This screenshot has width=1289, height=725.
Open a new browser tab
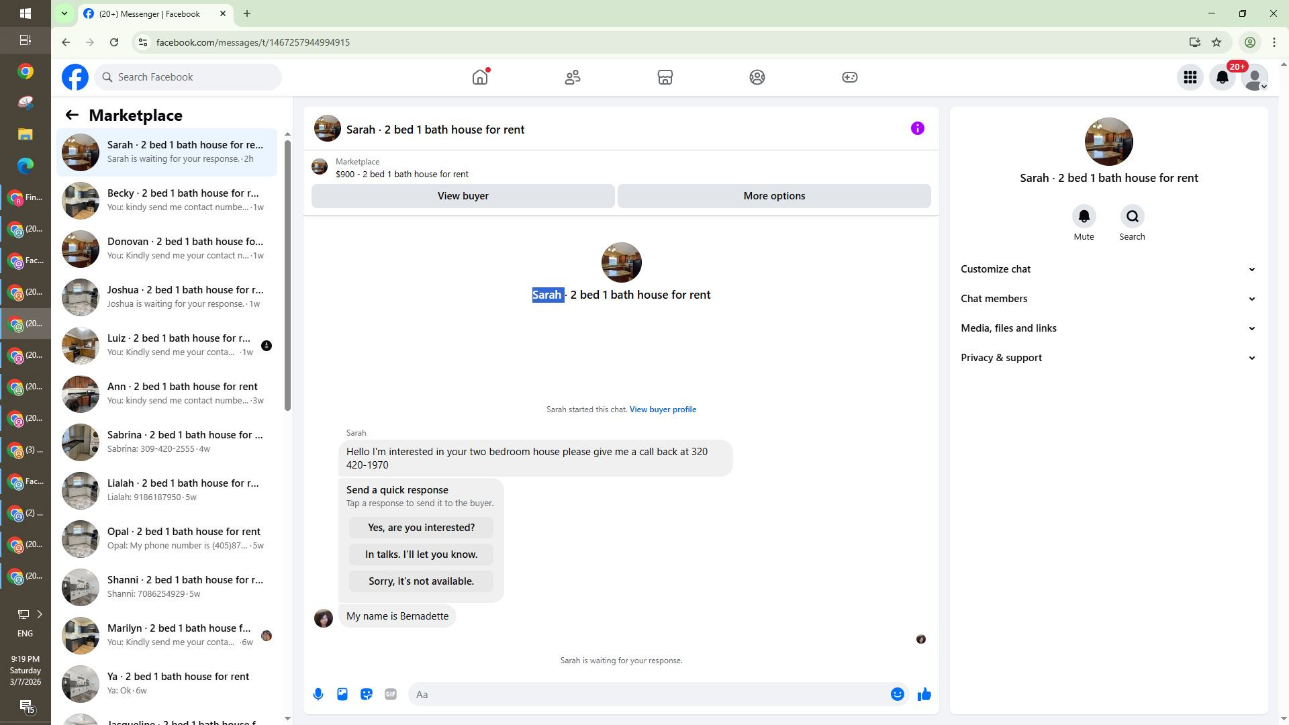coord(247,13)
